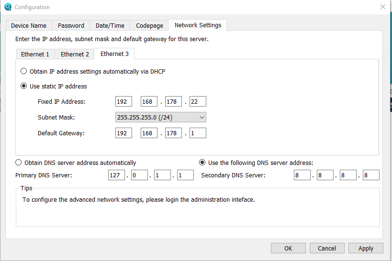
Task: Select the Ethernet 2 tab
Action: point(75,54)
